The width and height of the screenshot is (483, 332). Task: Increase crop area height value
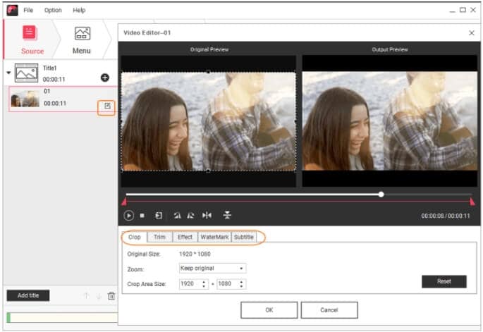coord(241,281)
